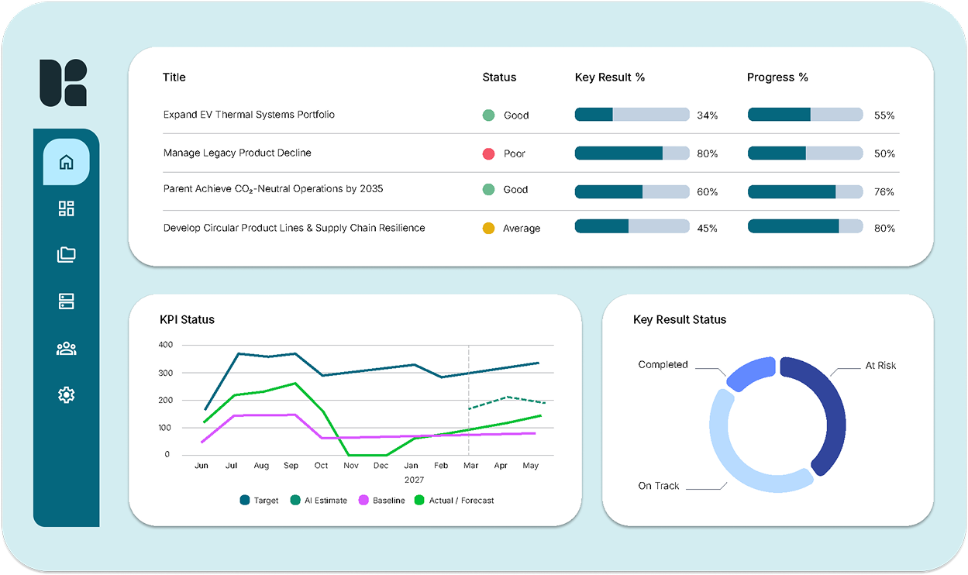Open Expand EV Thermal Systems Portfolio row
This screenshot has width=968, height=575.
249,115
